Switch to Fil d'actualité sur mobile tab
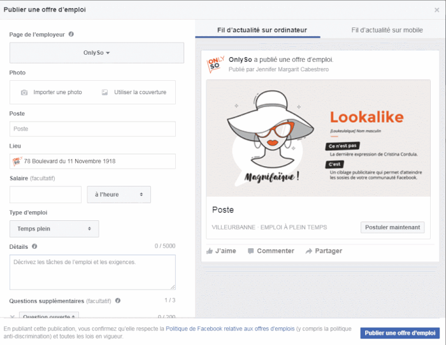446x345 pixels. [x=387, y=30]
